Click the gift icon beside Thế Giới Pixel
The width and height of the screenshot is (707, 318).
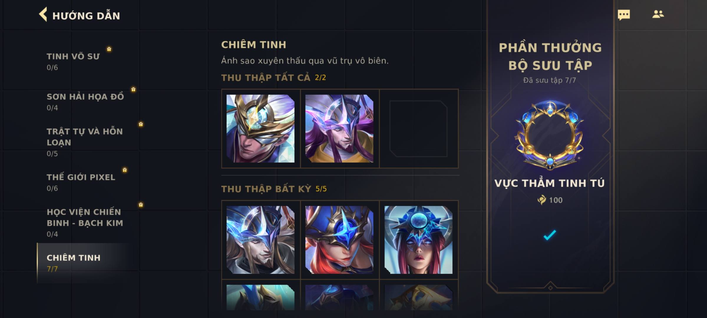tap(125, 170)
